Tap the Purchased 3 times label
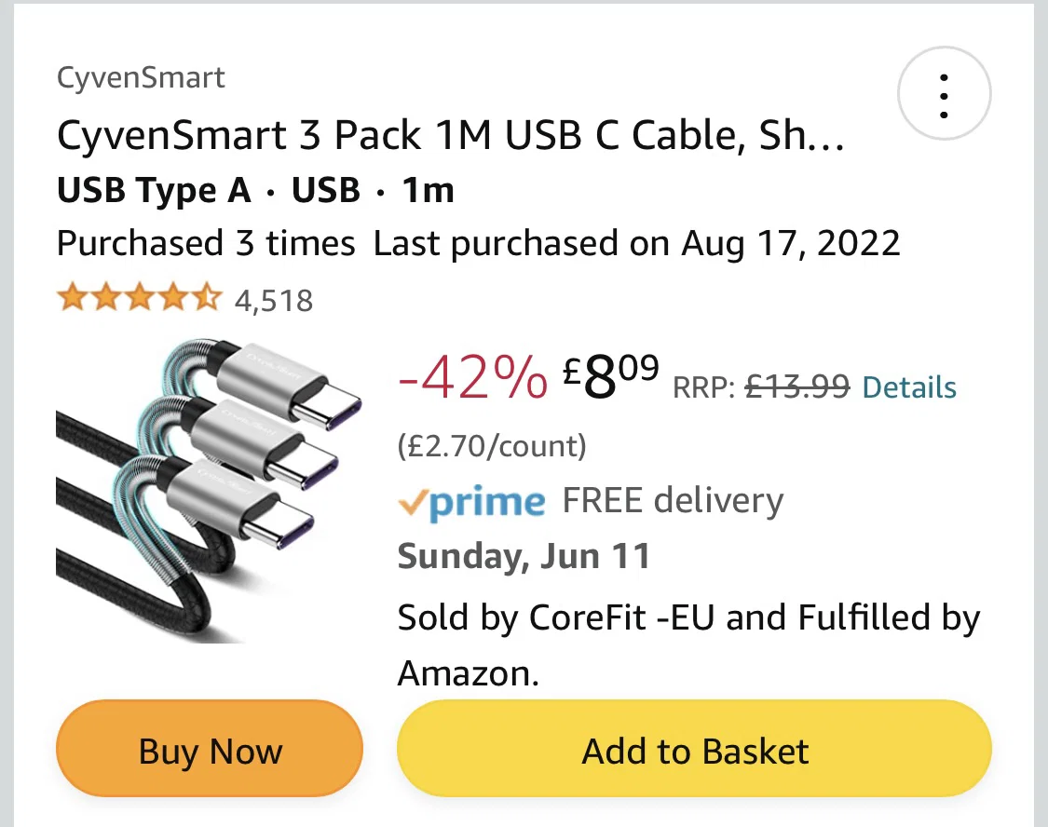This screenshot has width=1048, height=827. (206, 244)
